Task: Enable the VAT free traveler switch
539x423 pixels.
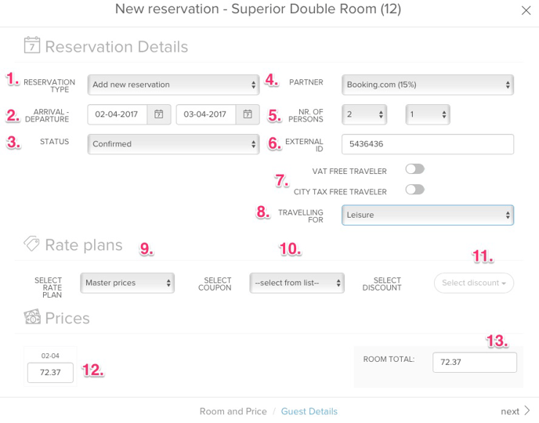Action: (414, 169)
